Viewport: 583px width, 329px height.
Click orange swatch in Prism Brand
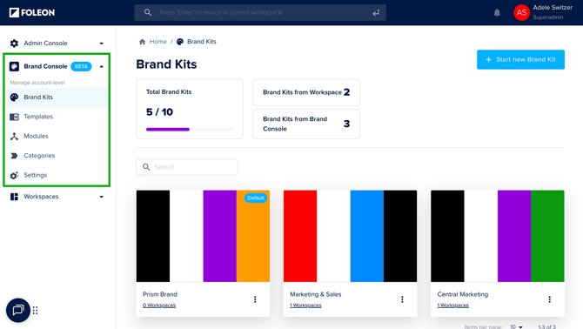click(x=253, y=236)
